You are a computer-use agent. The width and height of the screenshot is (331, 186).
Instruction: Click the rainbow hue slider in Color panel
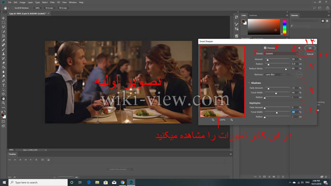[285, 27]
